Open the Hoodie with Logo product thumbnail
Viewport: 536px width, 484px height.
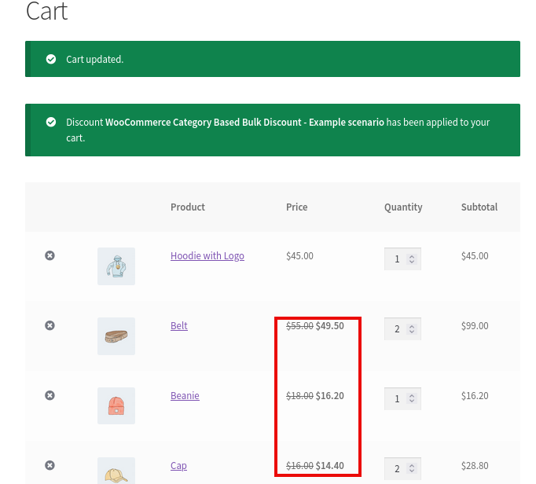(116, 266)
